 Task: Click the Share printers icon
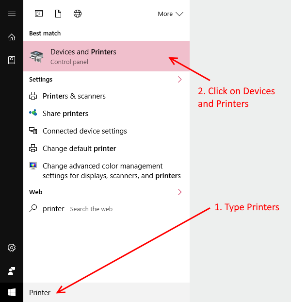tap(33, 113)
